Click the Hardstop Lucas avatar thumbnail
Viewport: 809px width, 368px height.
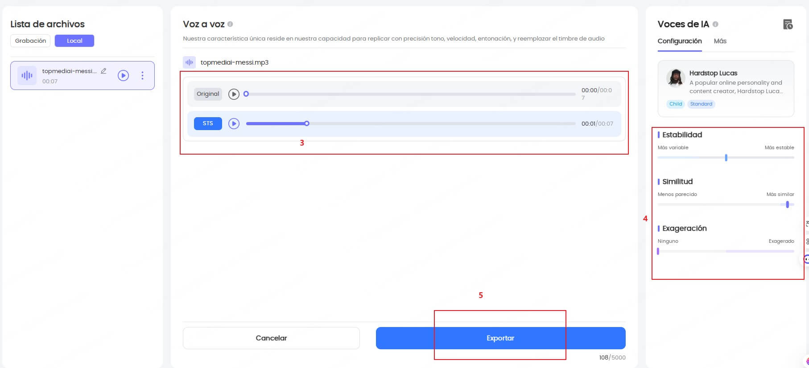676,78
